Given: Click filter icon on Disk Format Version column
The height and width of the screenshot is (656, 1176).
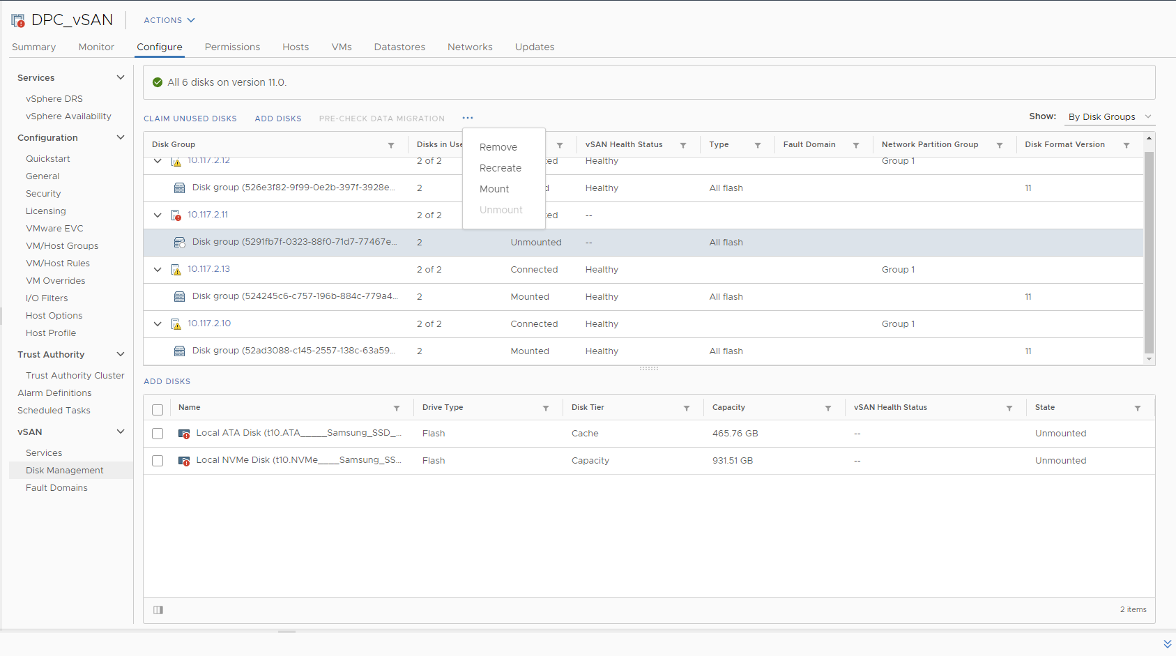Looking at the screenshot, I should click(1127, 145).
